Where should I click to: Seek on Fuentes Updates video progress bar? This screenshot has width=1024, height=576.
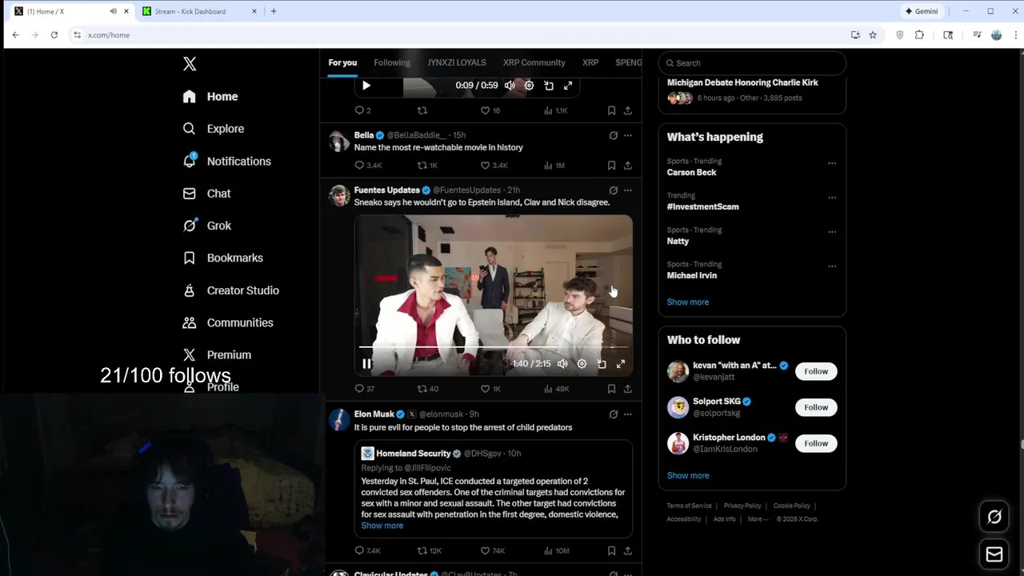[493, 347]
